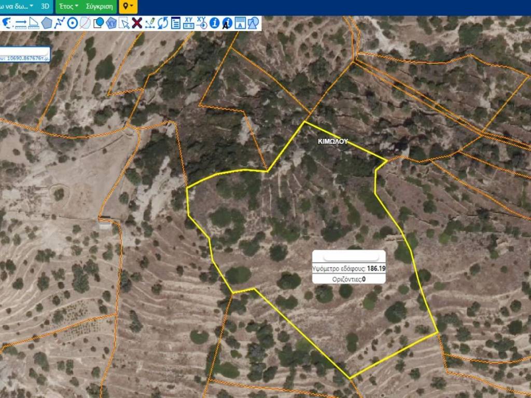The width and height of the screenshot is (531, 398).
Task: Select the draw polygon tool
Action: 47,23
